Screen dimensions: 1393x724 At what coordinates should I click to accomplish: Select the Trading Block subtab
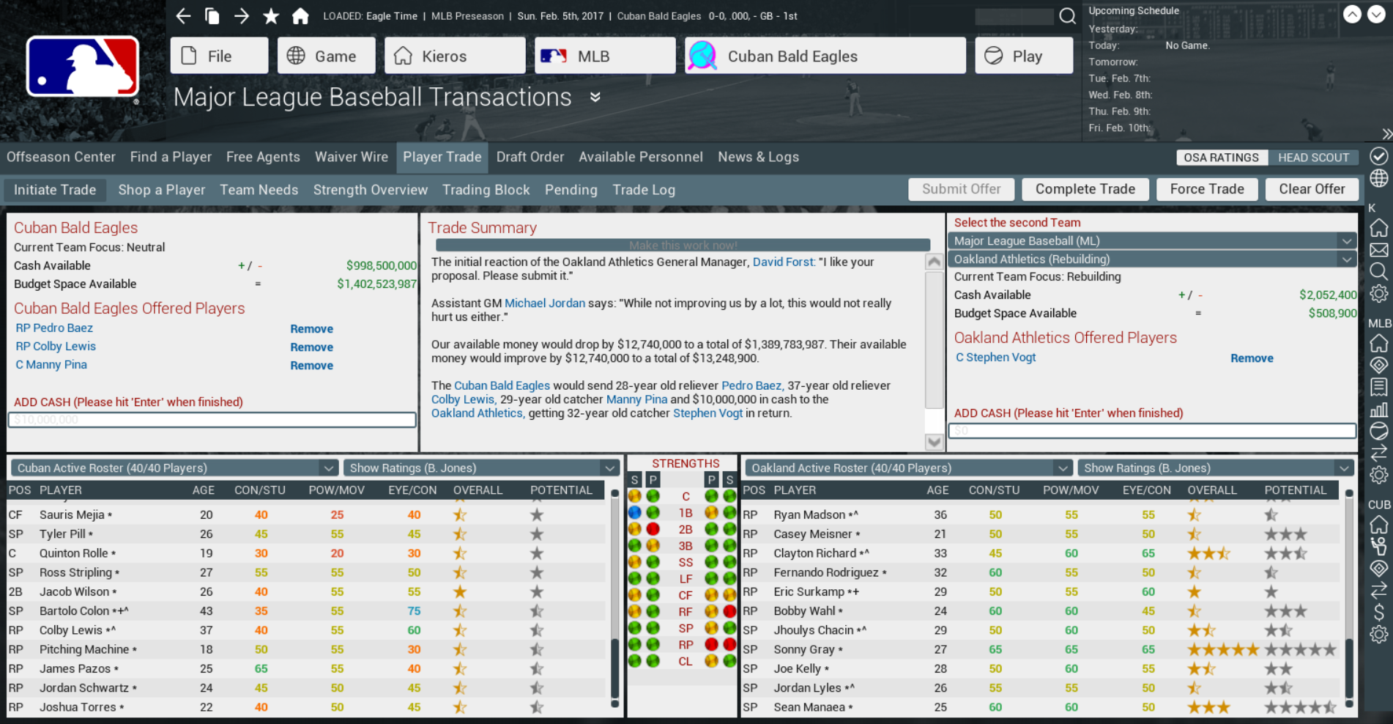tap(486, 190)
